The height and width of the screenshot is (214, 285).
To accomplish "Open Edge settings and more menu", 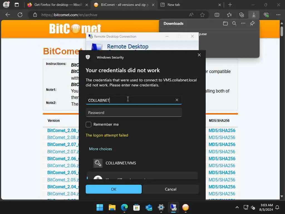I will (278, 15).
